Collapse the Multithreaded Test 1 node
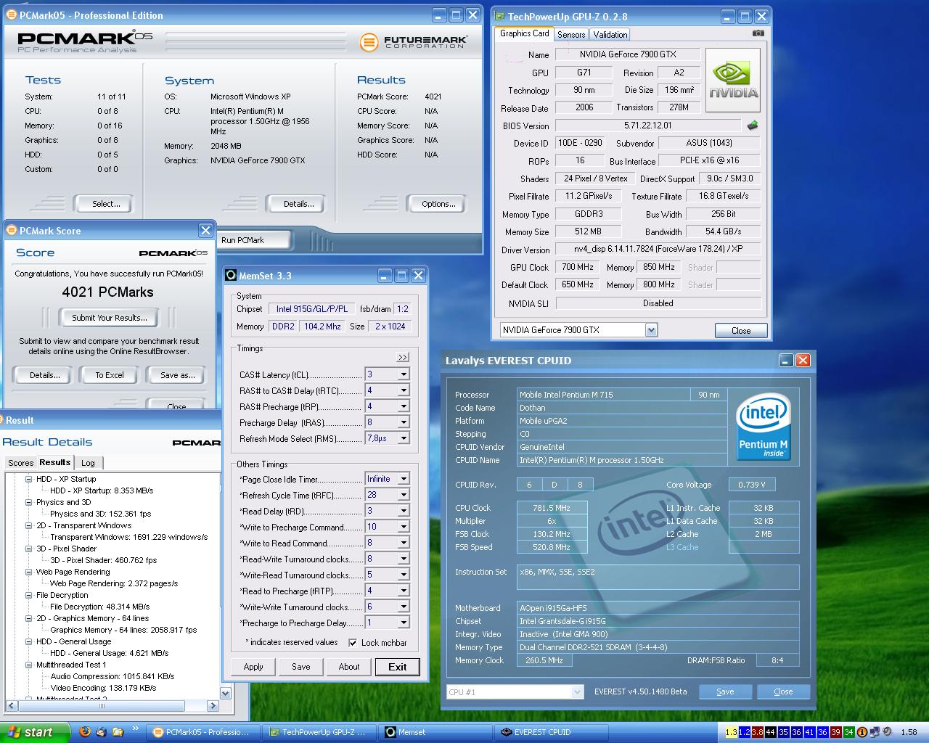The image size is (929, 743). [29, 665]
